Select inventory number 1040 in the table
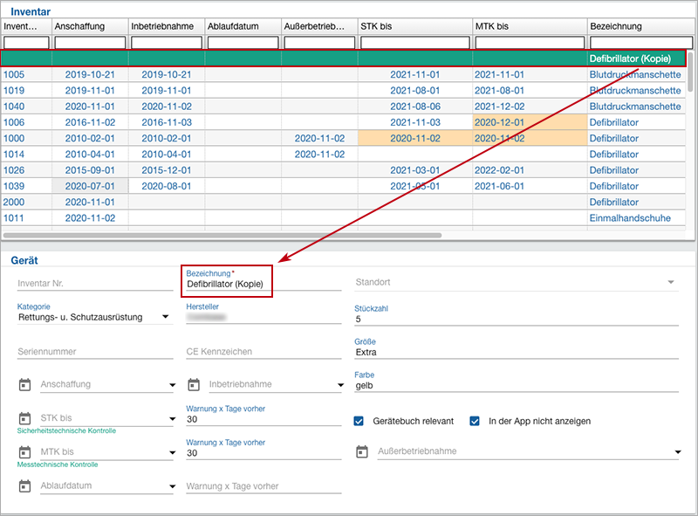This screenshot has width=698, height=516. (14, 107)
